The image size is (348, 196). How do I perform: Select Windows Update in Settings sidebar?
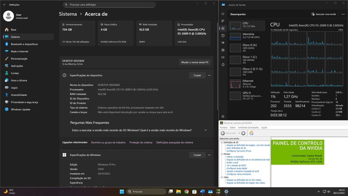pos(29,109)
